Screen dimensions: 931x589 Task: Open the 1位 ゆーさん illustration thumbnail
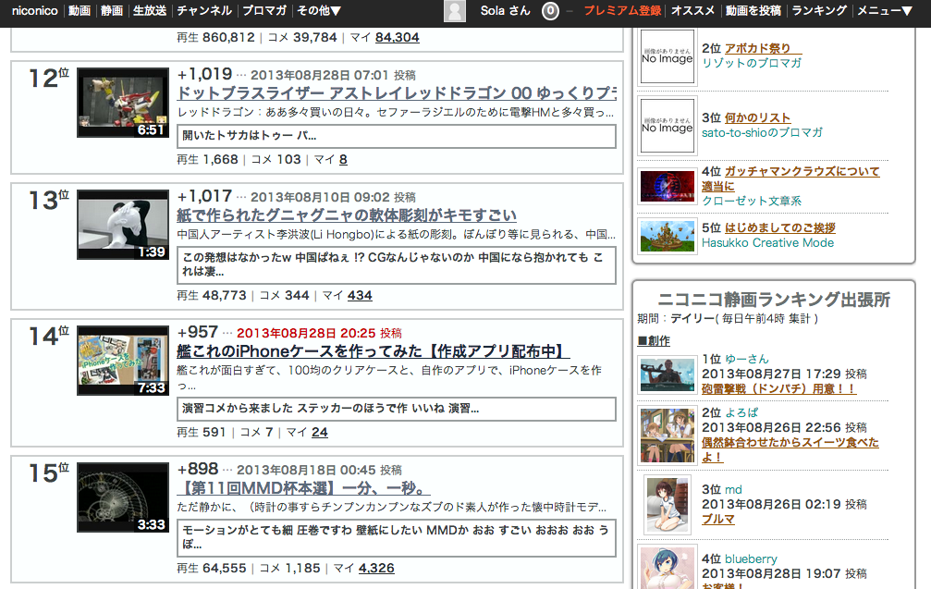pos(668,375)
